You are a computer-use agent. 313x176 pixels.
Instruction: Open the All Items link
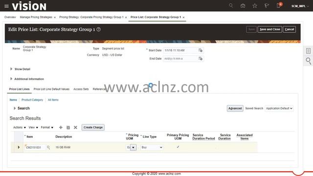(53, 100)
